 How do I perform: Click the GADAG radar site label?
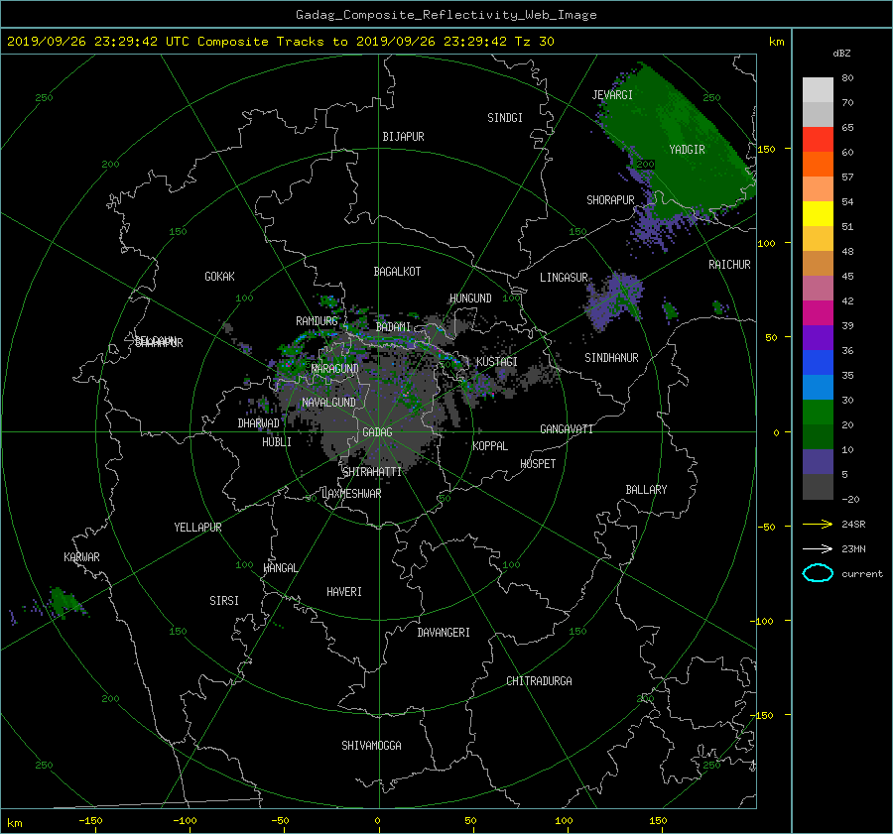click(x=378, y=432)
